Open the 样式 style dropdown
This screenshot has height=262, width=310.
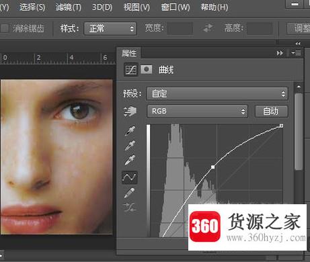tap(110, 28)
